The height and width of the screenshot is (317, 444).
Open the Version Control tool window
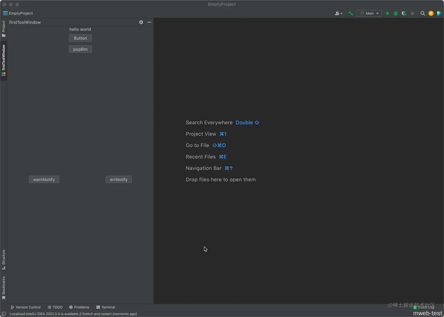[x=26, y=307]
